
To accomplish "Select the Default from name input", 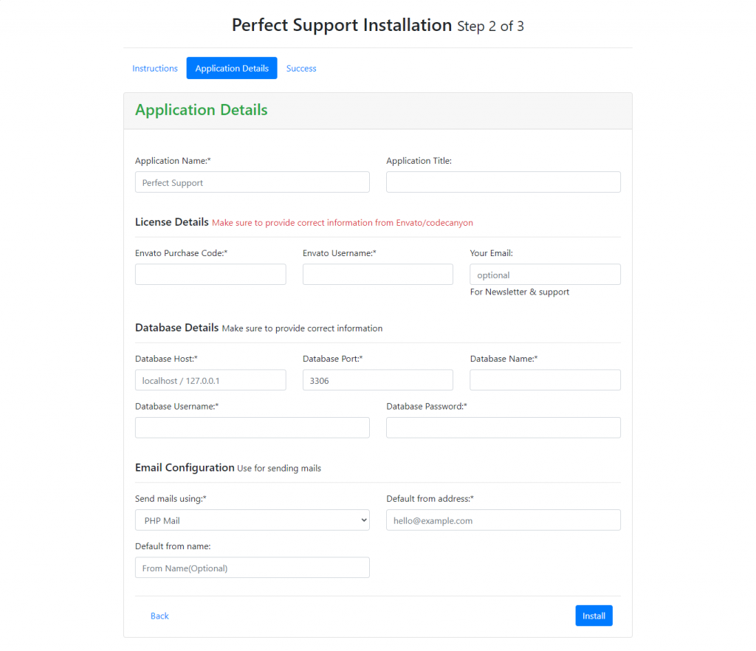I will point(252,568).
